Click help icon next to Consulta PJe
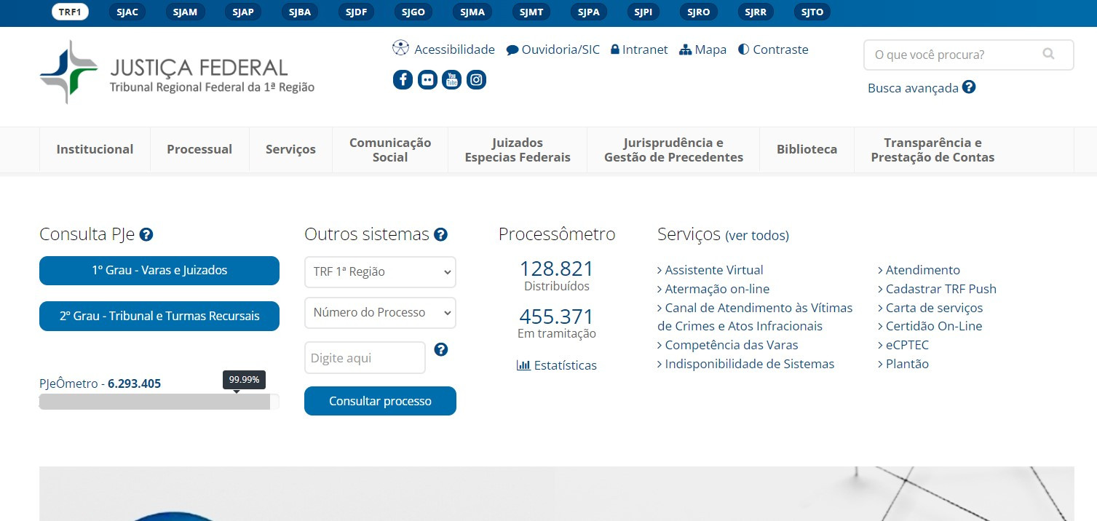 (x=146, y=234)
